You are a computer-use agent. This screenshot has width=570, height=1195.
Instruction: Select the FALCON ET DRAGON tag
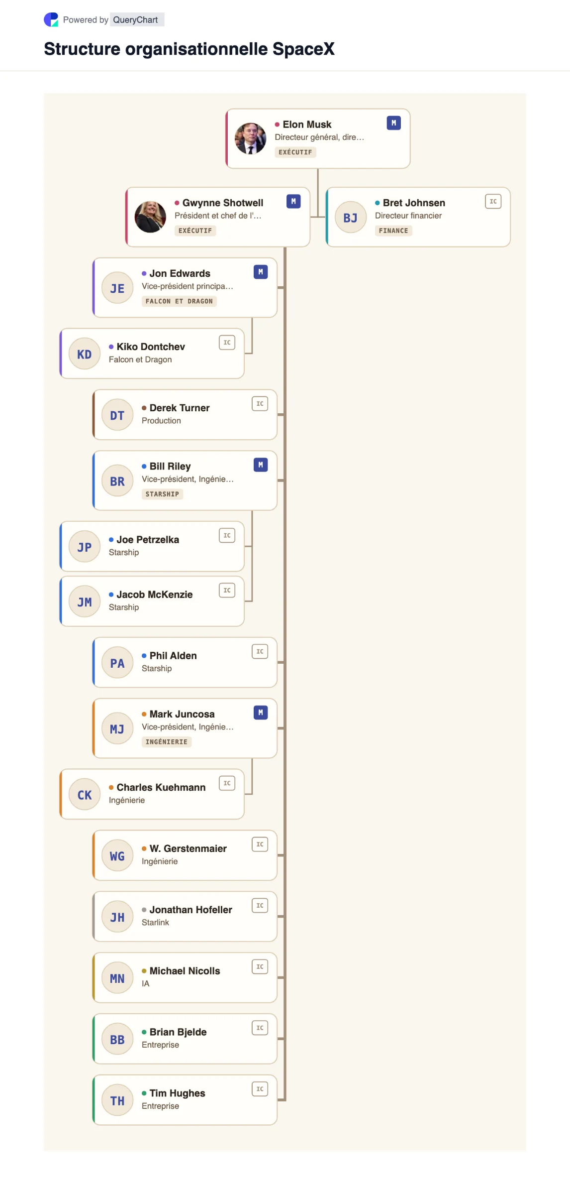(179, 301)
